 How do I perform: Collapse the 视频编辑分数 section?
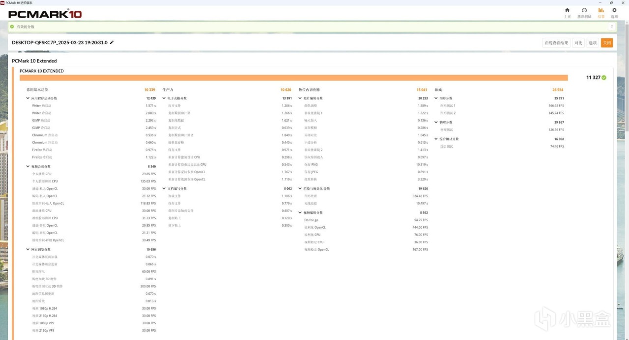pos(300,212)
